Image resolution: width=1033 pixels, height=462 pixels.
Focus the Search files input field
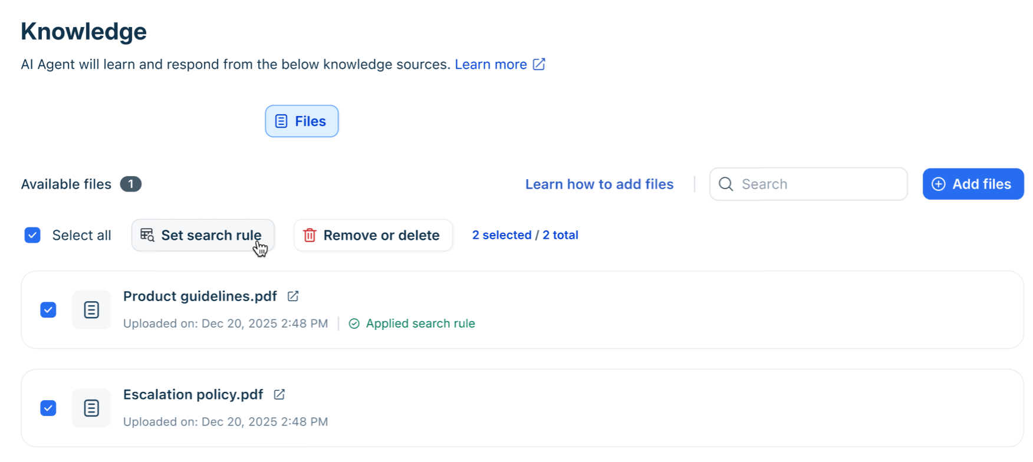click(808, 184)
